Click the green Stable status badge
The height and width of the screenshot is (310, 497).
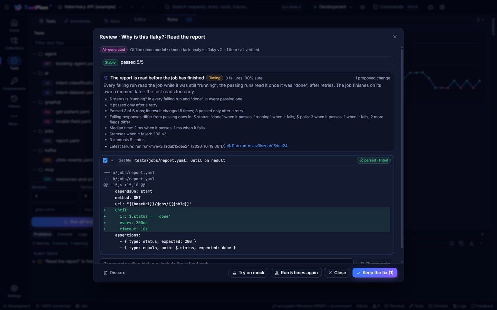(110, 62)
